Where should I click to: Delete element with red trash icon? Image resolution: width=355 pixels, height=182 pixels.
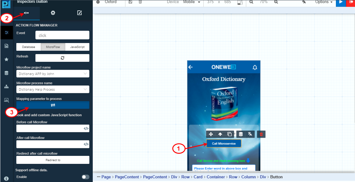(261, 134)
